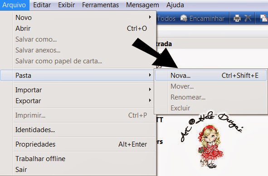Open the Exibir menu
The width and height of the screenshot is (268, 176).
coord(66,5)
